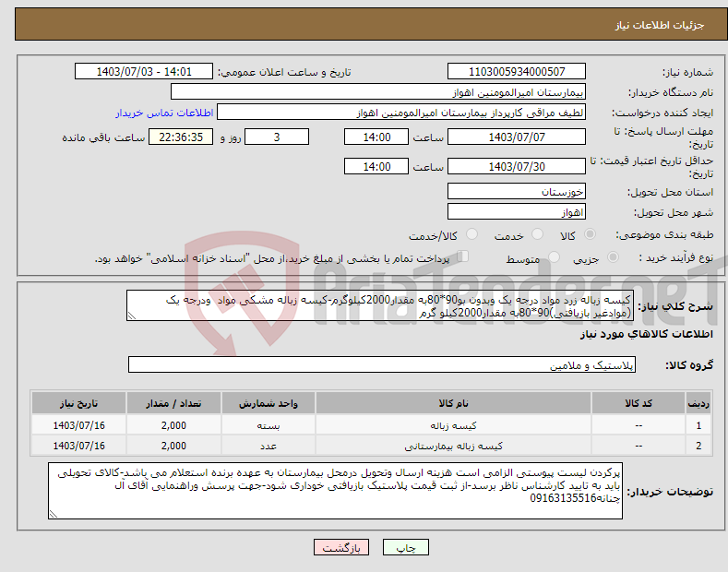Click row number 1 cell

point(698,425)
